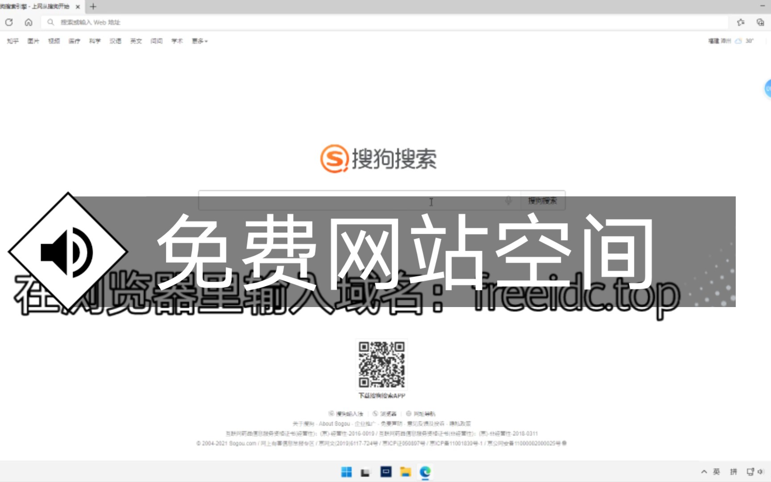Open the 浏览器 footer link

point(385,414)
